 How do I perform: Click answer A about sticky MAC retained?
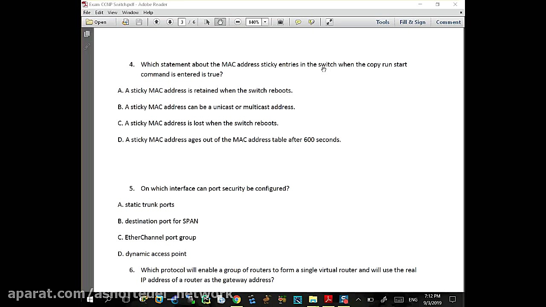point(205,90)
